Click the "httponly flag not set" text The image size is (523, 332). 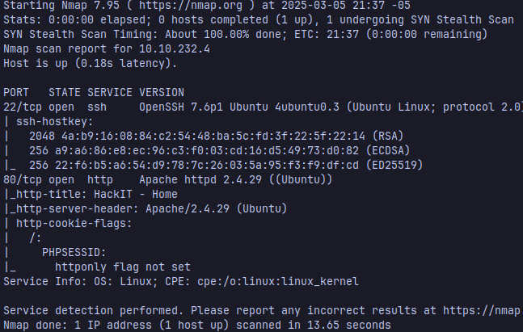[x=121, y=266]
